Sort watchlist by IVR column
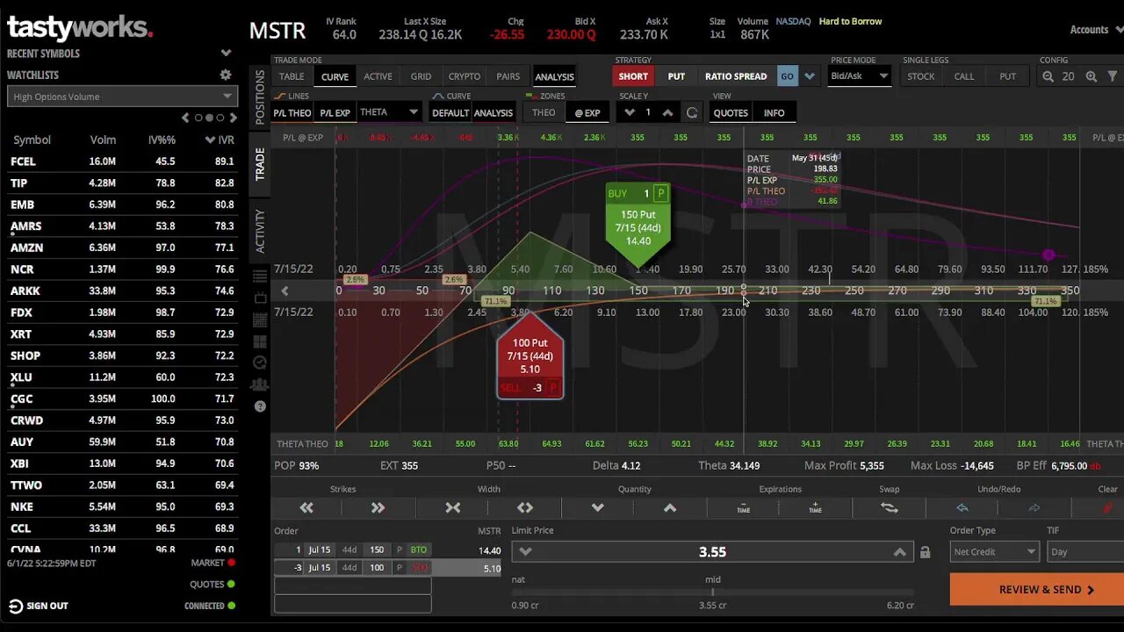Screen dimensions: 1124x632 click(x=220, y=140)
